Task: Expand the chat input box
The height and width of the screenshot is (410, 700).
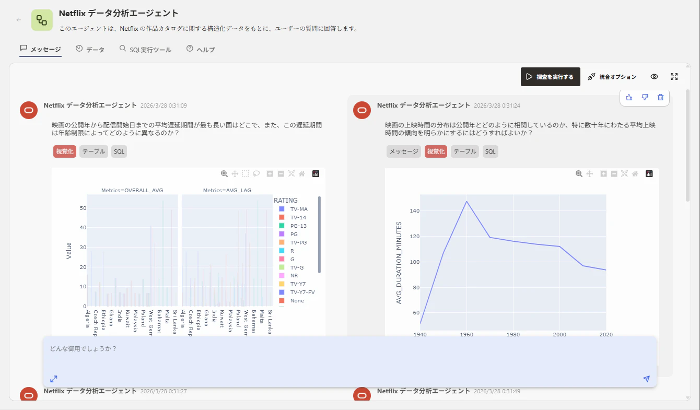Action: click(54, 379)
